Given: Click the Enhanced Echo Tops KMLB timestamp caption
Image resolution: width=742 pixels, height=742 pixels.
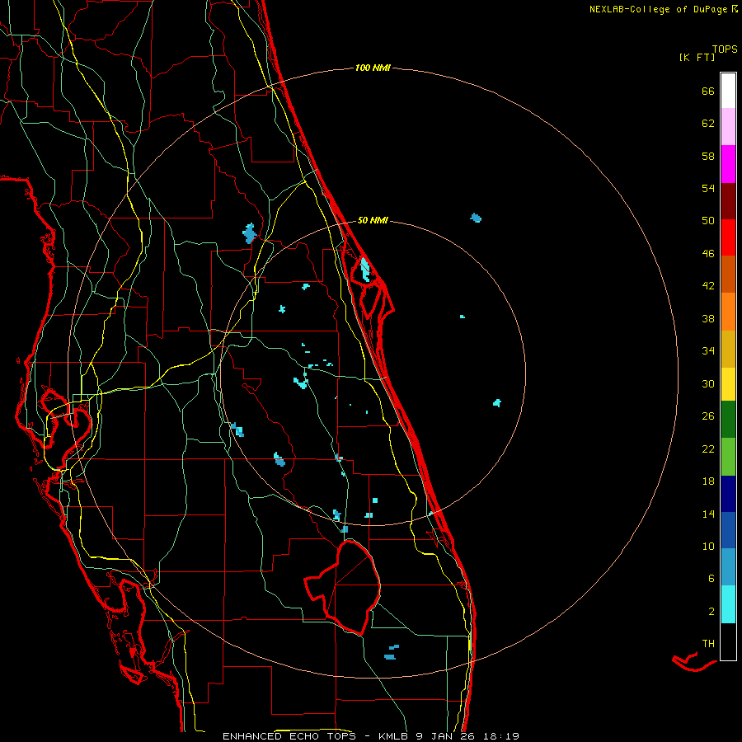Looking at the screenshot, I should coord(371,736).
